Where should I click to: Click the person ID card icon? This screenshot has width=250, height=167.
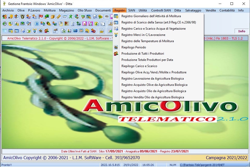[69, 31]
